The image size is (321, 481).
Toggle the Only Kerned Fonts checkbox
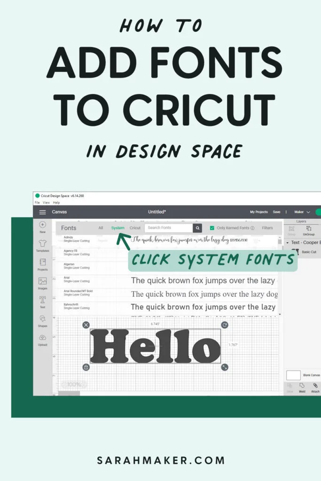[212, 228]
